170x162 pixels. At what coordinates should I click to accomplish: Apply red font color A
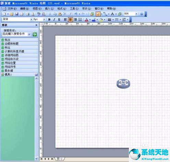[x=86, y=20]
